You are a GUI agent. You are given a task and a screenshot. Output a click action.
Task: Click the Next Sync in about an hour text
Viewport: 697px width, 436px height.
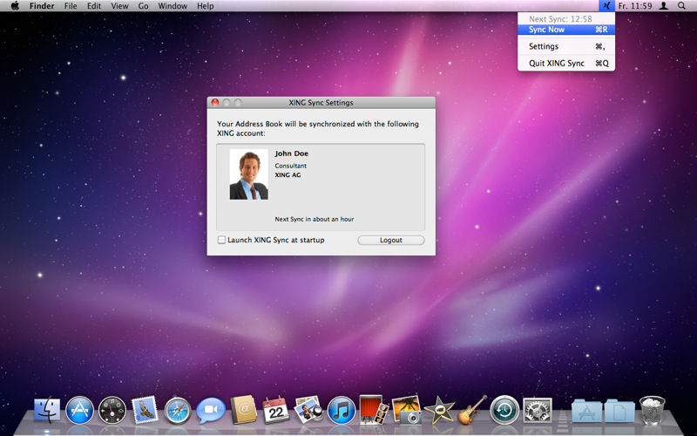[x=315, y=219]
